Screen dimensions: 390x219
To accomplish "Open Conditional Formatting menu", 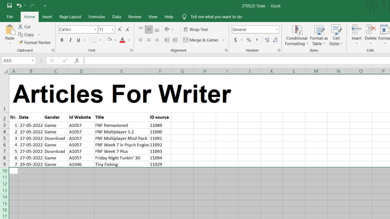I will [297, 36].
